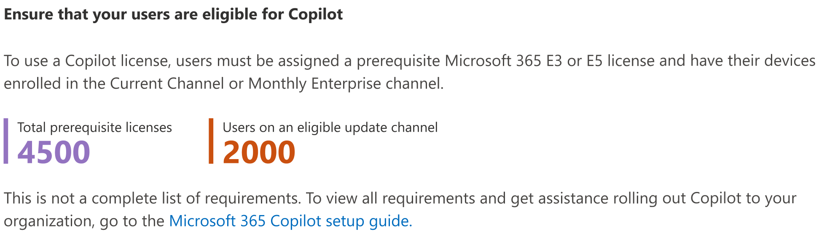Click "To use a Copilot license" sentence start

(x=86, y=61)
